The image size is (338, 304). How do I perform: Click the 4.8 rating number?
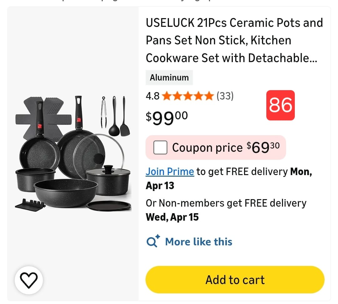pos(152,96)
